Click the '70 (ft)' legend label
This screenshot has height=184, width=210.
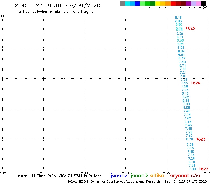pyautogui.click(x=203, y=8)
